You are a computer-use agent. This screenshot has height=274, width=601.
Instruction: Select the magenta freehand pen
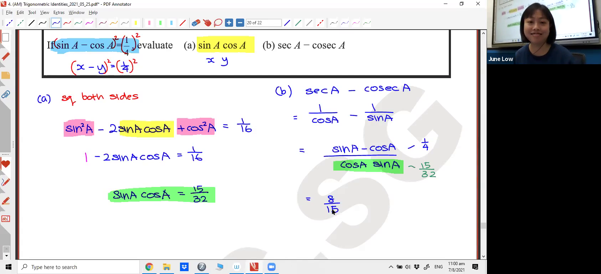89,23
